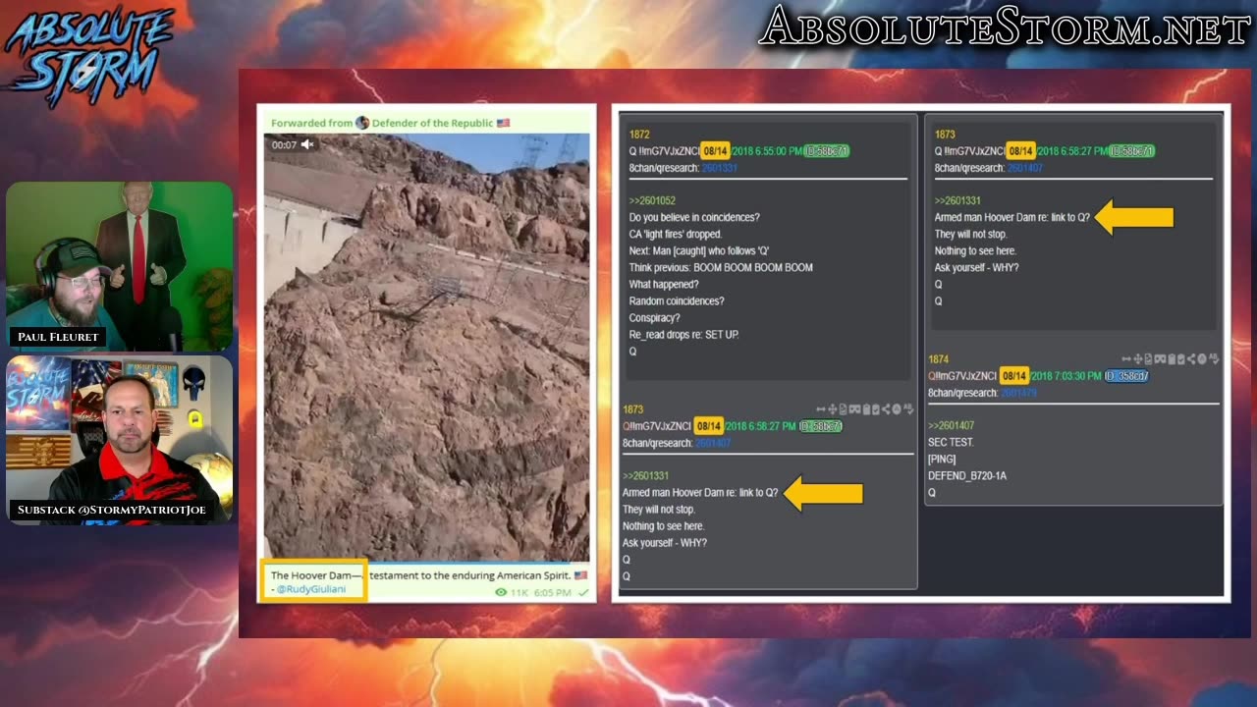Follow the >>2601052 reply reference in post 1872

[x=652, y=201]
